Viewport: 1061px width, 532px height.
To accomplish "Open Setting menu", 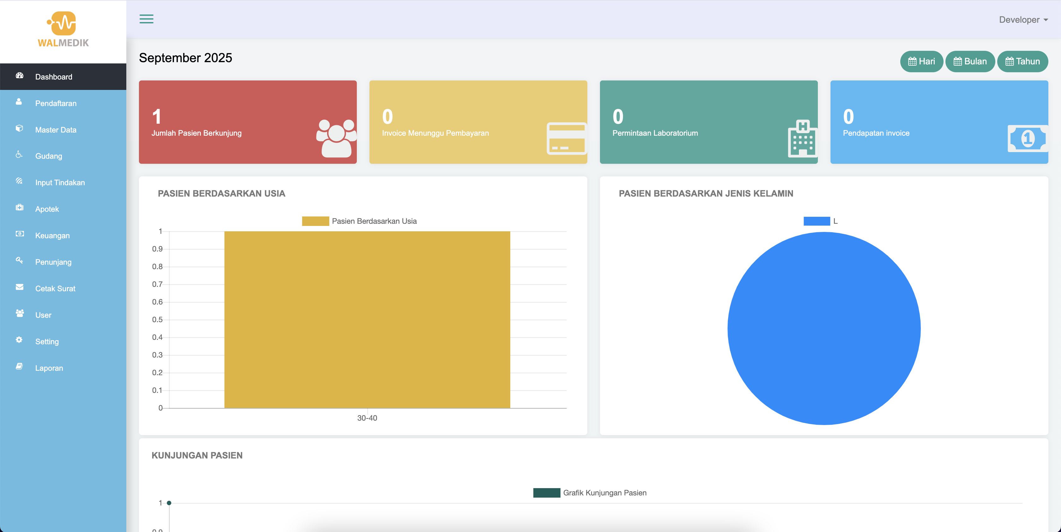I will pyautogui.click(x=63, y=341).
